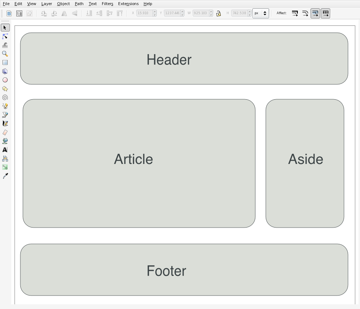Open the Path menu
The image size is (360, 309).
pos(79,4)
